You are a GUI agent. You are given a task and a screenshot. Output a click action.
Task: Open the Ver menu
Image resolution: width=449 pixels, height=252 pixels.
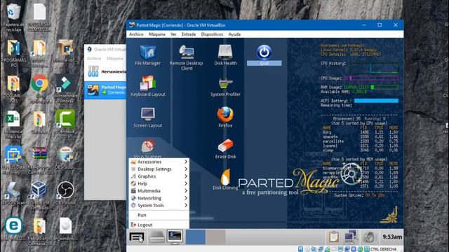(173, 34)
